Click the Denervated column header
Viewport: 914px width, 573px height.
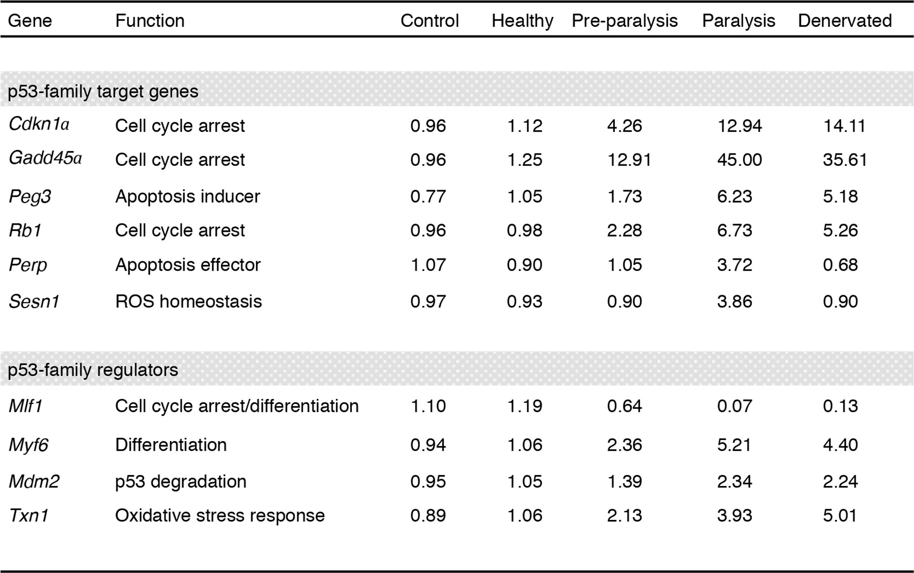[844, 21]
